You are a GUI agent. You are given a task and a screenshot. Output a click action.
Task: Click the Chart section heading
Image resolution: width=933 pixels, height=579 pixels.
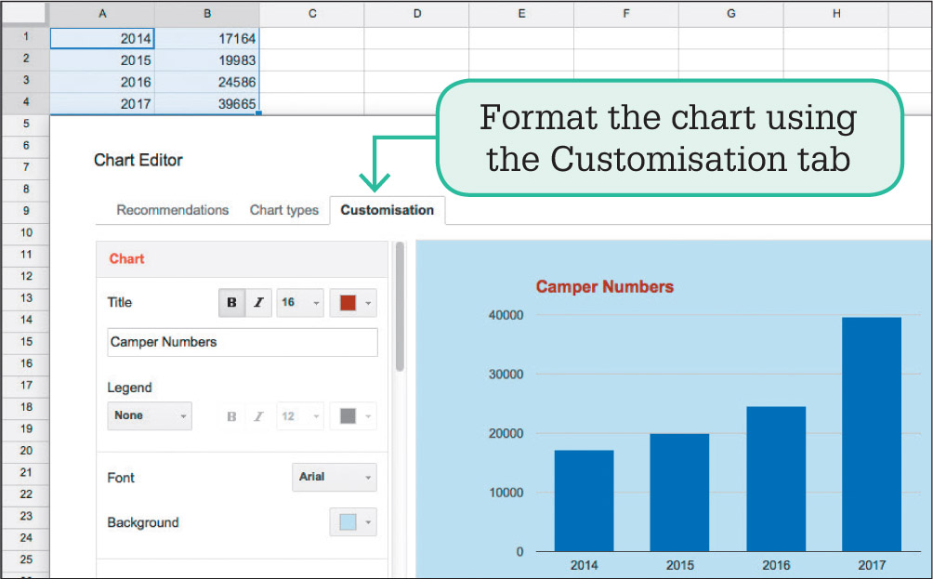pos(126,259)
